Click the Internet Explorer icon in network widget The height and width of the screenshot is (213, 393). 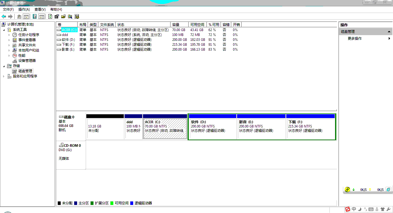click(x=389, y=189)
